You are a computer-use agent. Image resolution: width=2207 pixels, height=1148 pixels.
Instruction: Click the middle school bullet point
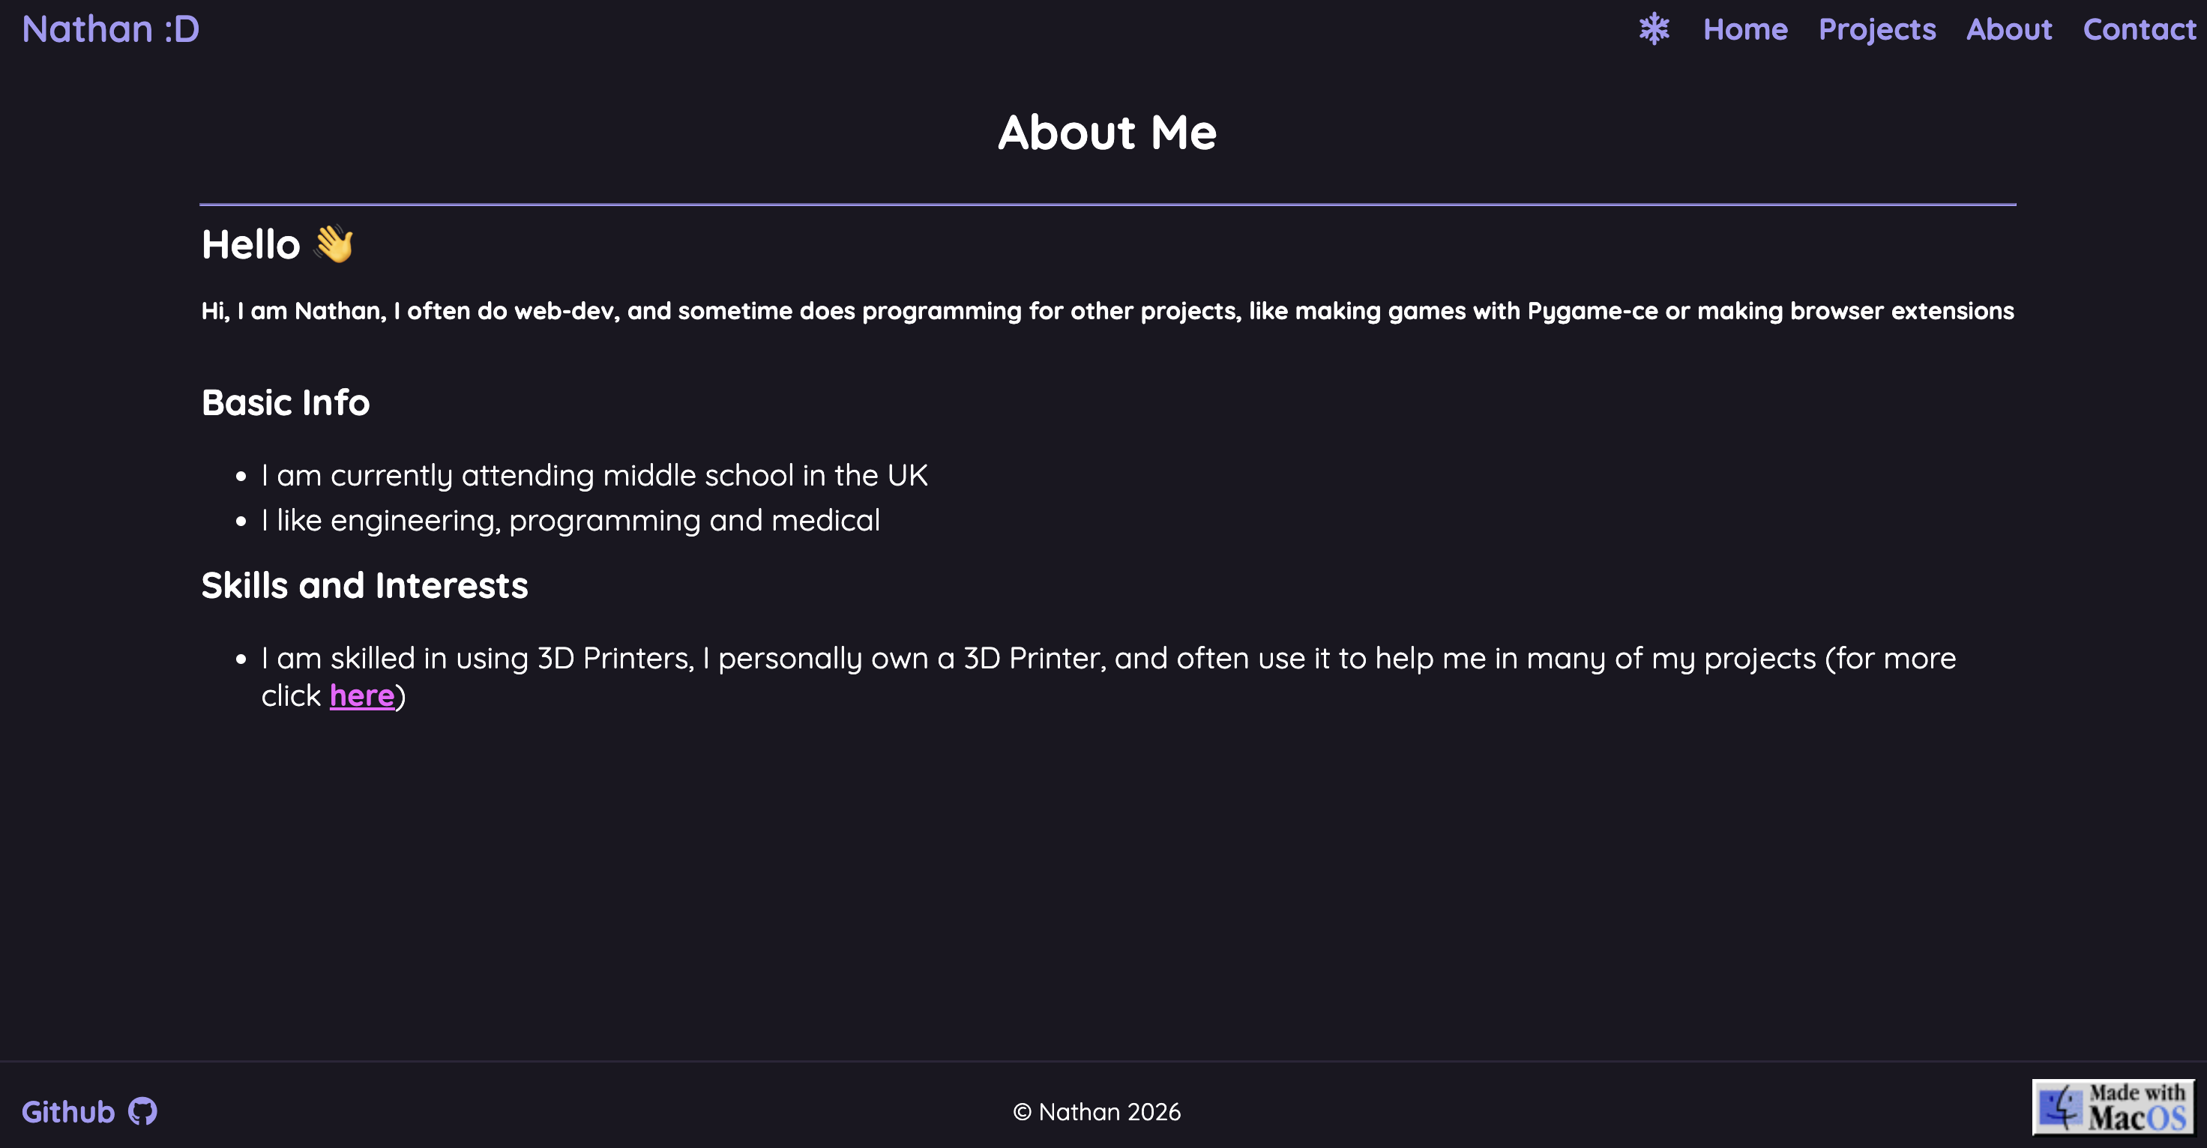(594, 476)
